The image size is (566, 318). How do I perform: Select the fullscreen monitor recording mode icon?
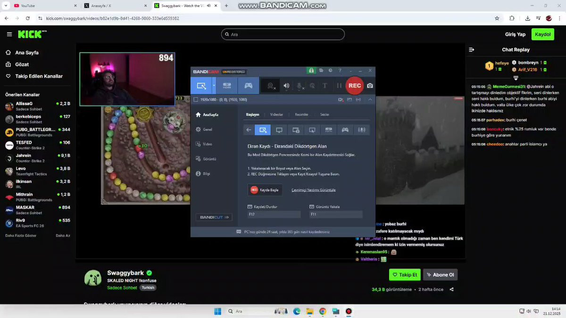pyautogui.click(x=279, y=130)
